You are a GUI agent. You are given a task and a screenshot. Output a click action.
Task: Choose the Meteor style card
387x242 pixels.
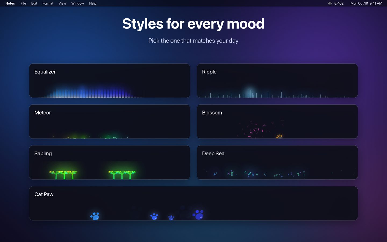110,122
